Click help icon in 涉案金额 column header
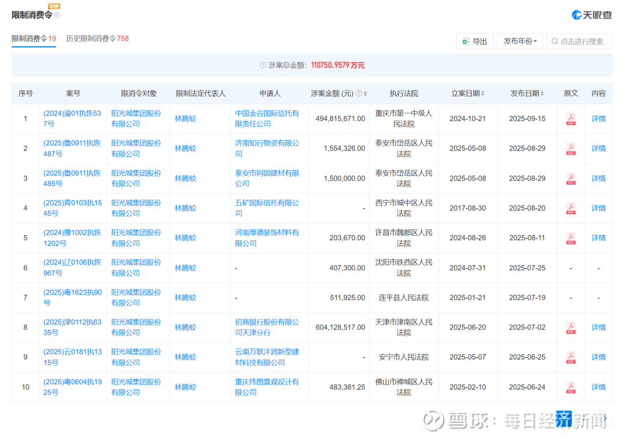The height and width of the screenshot is (440, 625). tap(359, 93)
